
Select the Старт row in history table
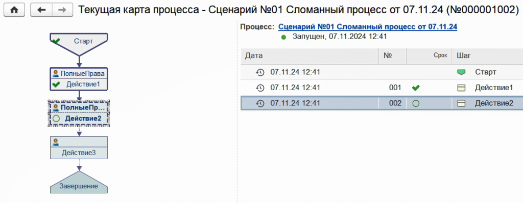[x=382, y=72]
